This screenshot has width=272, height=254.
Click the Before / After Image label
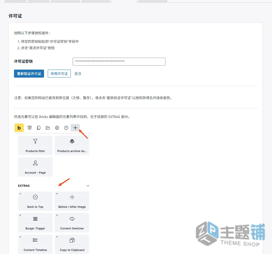point(72,207)
